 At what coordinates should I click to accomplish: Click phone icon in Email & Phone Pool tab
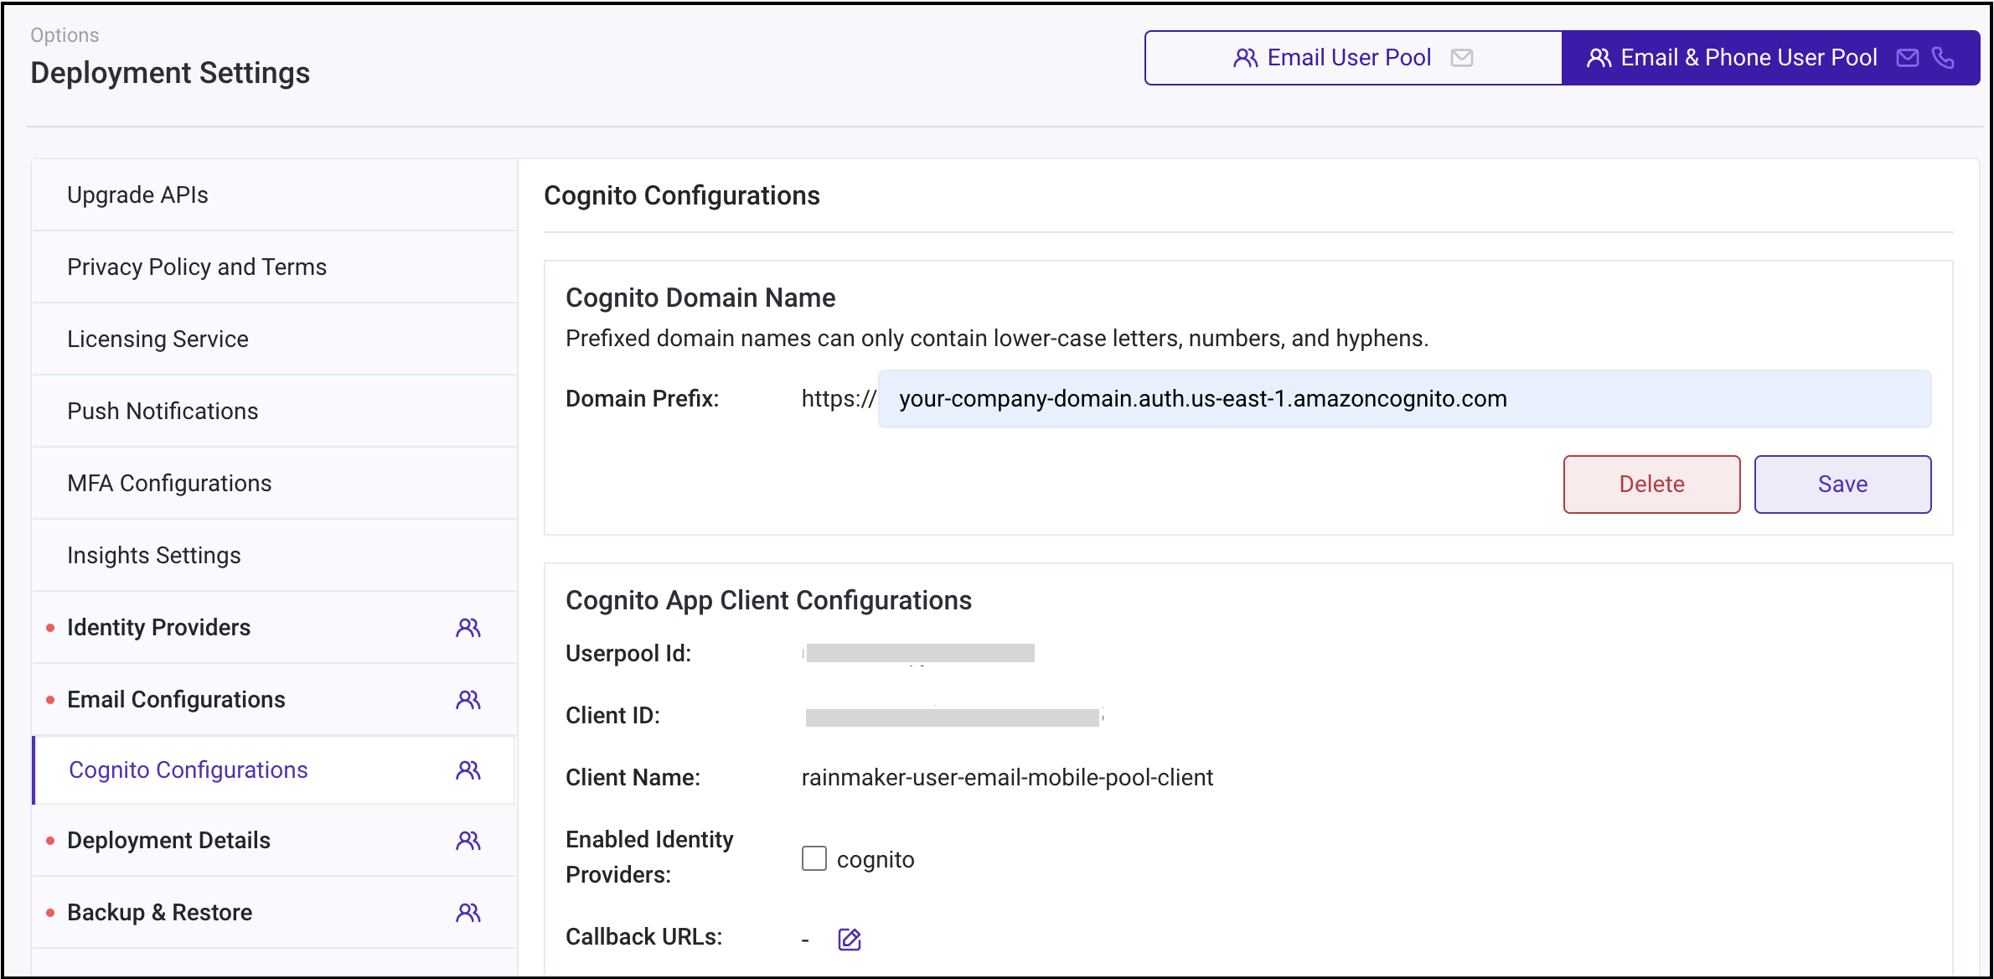click(x=1943, y=58)
